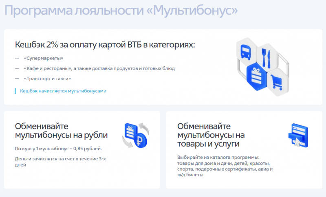
Task: Click the page title «Программа лояльности «Мультибонус»»
Action: point(121,11)
